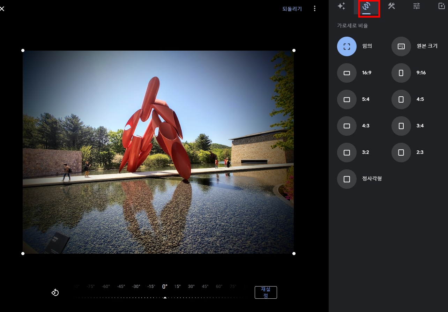The height and width of the screenshot is (312, 448).
Task: Pick the 5:4 aspect ratio
Action: click(347, 99)
